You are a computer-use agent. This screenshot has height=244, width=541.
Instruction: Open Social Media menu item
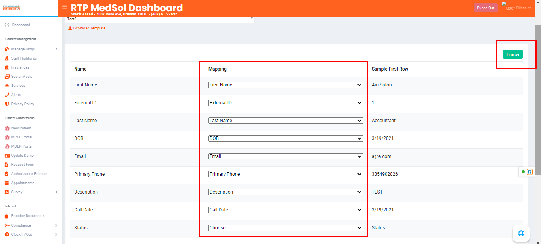pyautogui.click(x=22, y=77)
